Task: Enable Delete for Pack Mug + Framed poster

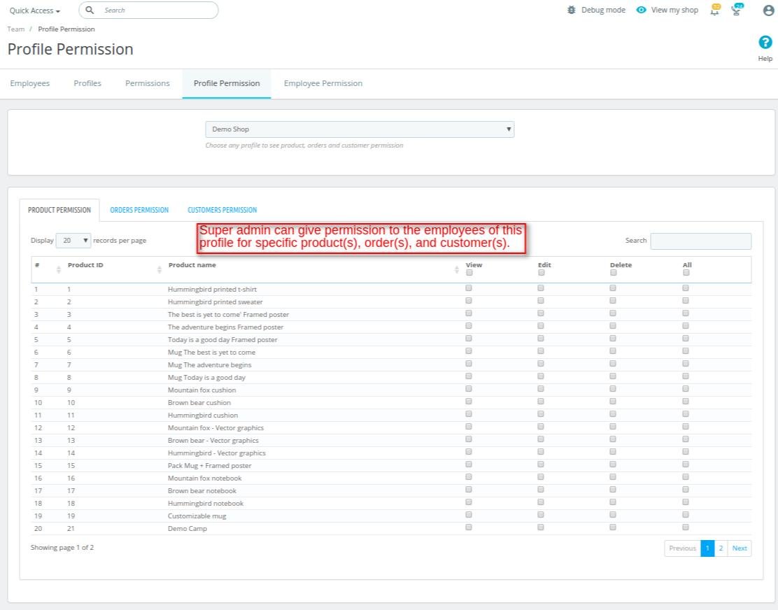Action: point(613,464)
